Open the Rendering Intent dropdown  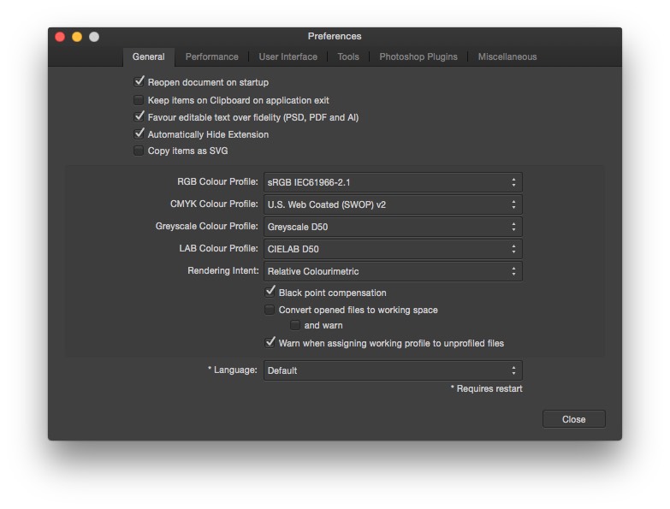tap(393, 271)
